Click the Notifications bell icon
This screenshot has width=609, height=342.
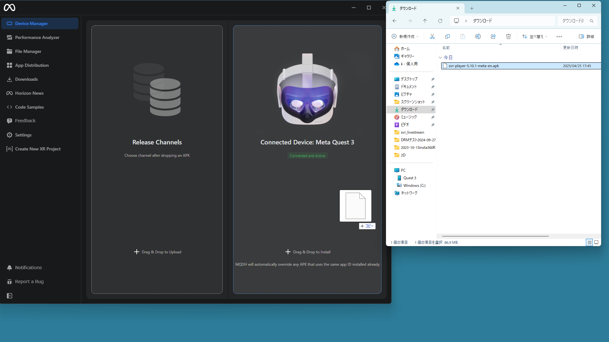point(10,268)
